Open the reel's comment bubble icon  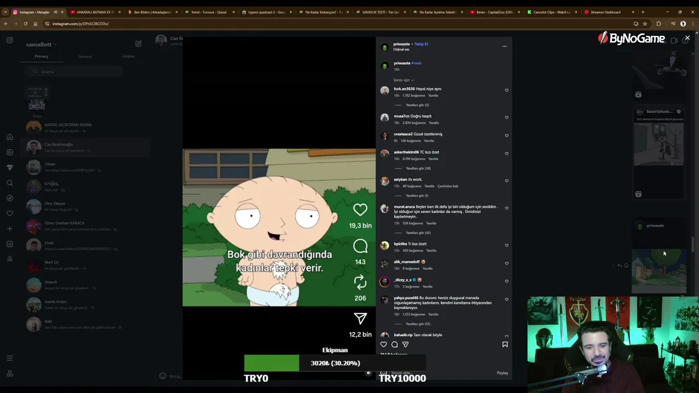360,246
